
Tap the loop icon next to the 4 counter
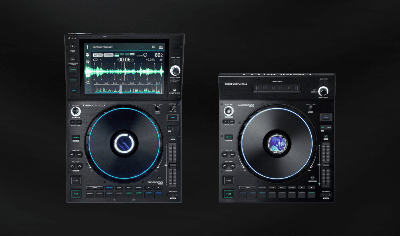point(96,59)
